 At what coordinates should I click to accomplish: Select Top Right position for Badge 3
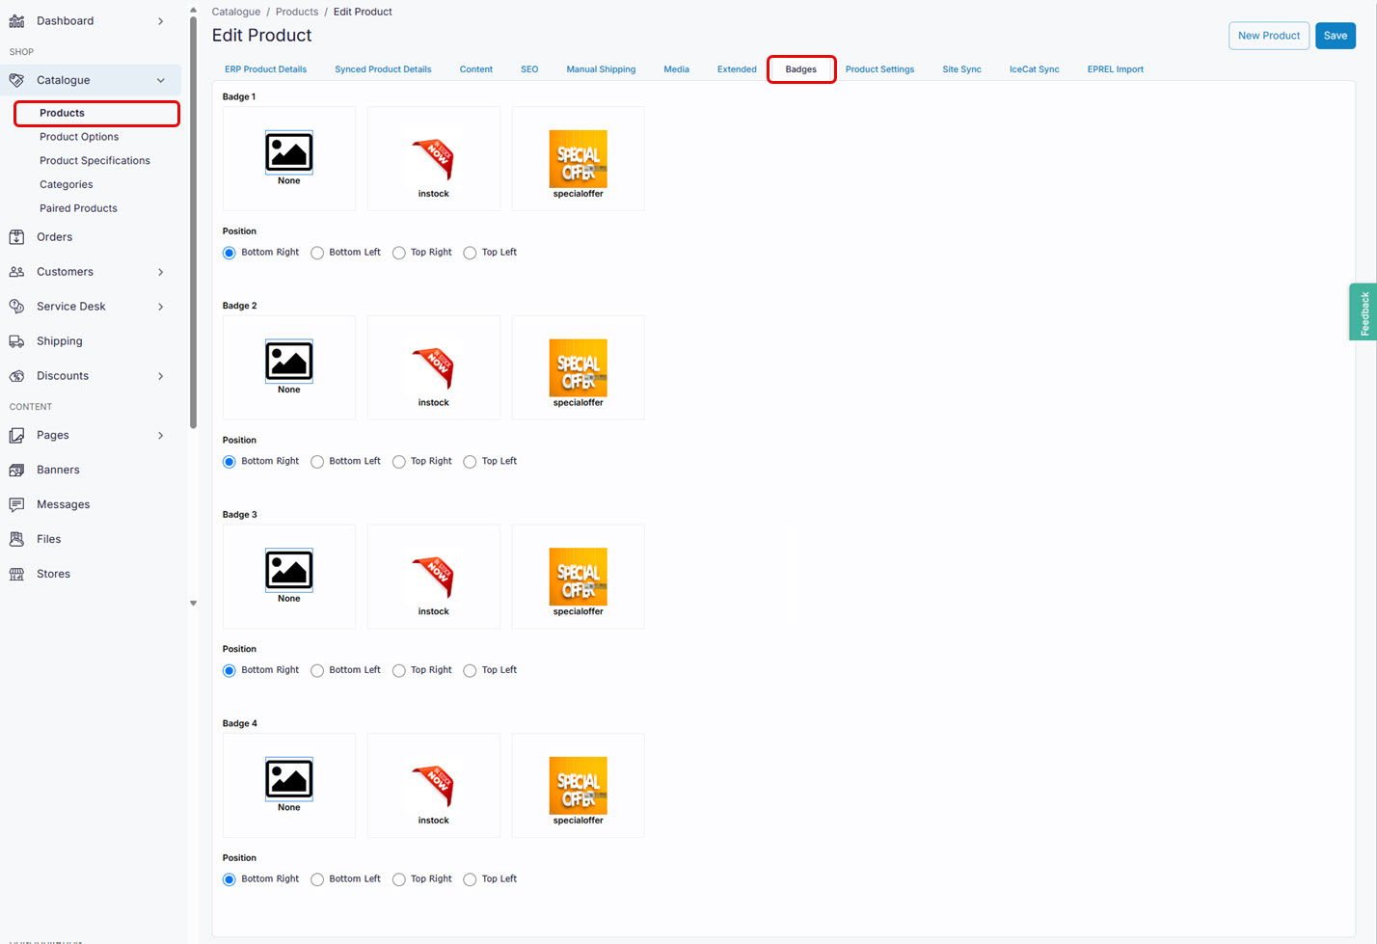pos(398,669)
